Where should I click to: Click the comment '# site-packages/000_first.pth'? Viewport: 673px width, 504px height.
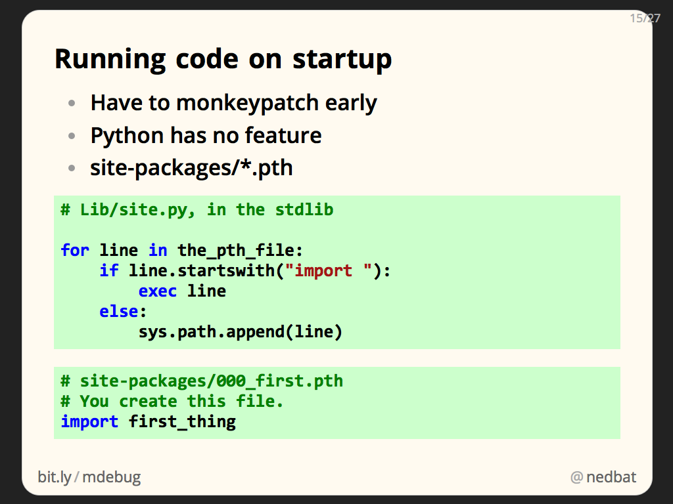tap(202, 381)
